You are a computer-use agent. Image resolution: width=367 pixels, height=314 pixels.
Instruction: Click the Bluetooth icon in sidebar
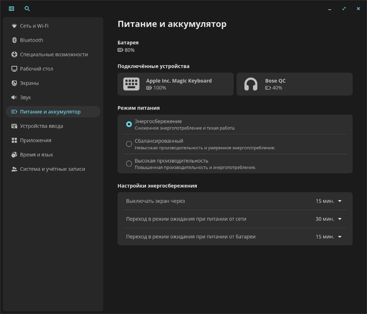(x=14, y=40)
